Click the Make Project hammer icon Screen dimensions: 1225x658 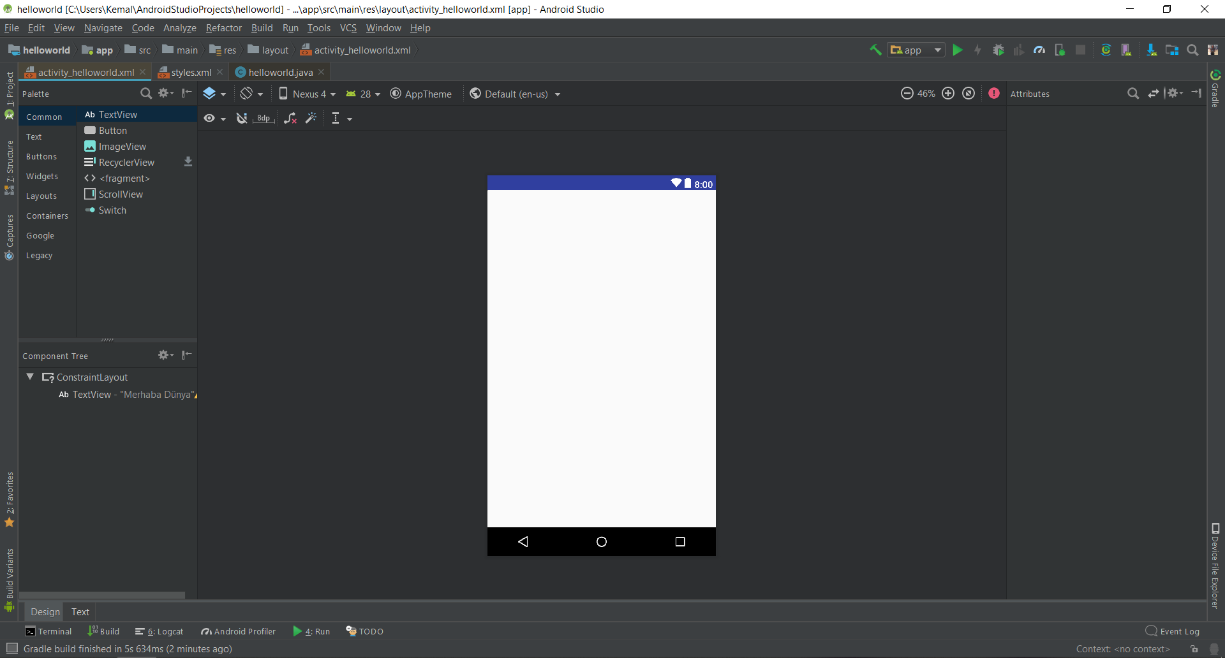[x=875, y=50]
